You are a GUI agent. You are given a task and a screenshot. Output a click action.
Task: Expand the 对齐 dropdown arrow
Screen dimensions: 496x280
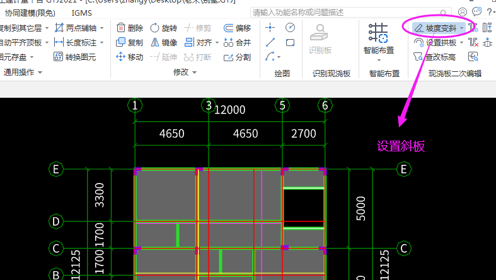(217, 42)
